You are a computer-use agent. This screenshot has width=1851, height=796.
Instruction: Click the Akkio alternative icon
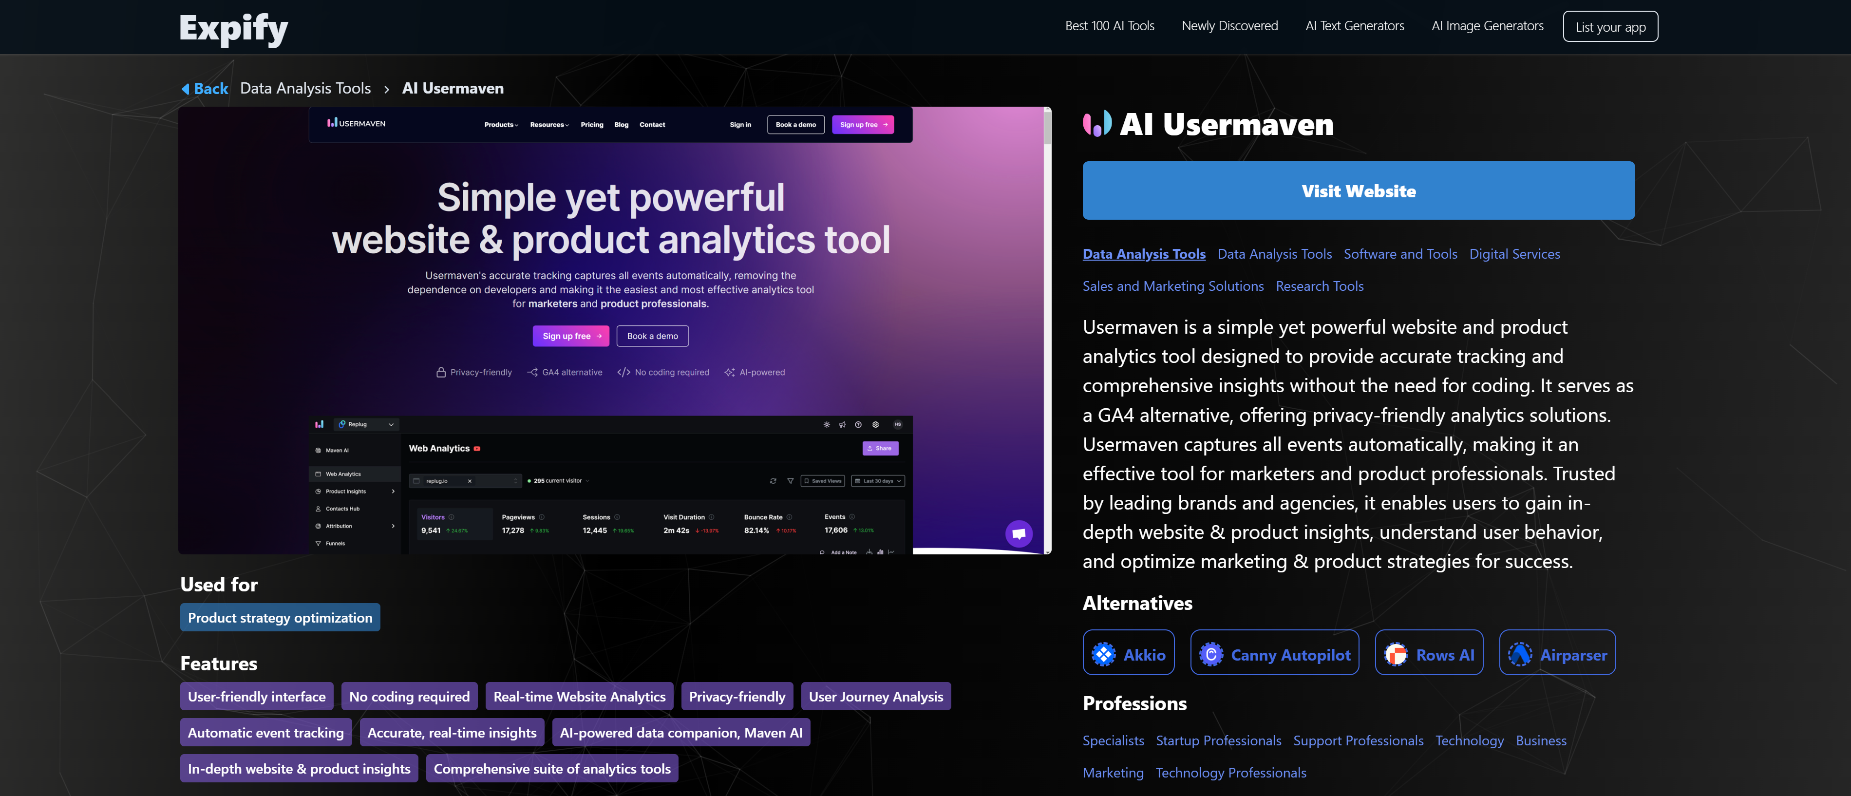coord(1104,654)
